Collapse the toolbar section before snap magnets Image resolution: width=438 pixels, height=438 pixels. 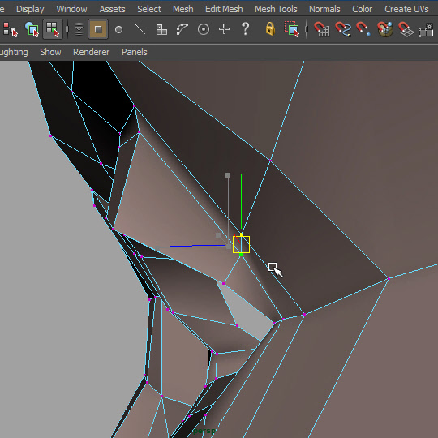(x=307, y=29)
